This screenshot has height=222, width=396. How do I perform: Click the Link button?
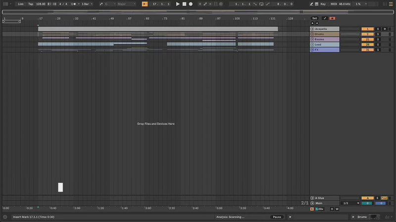[x=21, y=4]
